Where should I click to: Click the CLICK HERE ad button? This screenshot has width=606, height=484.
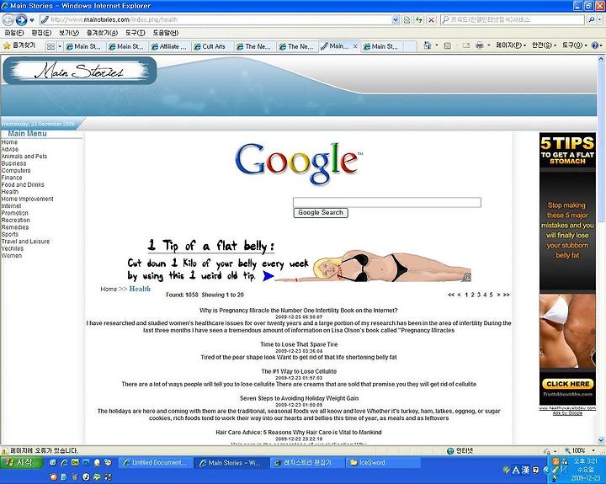click(568, 384)
